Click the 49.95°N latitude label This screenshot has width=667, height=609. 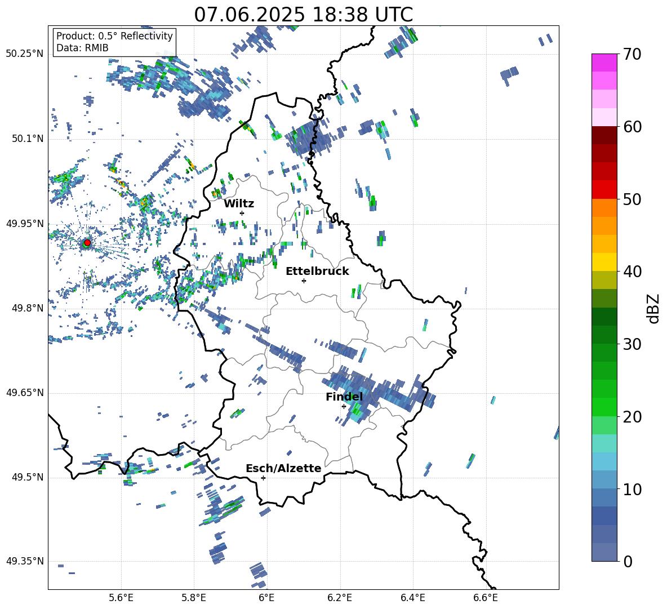(25, 223)
